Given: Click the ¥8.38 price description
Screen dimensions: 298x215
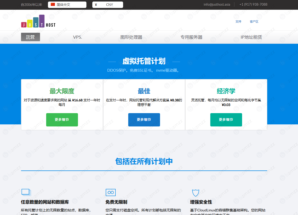Looking at the screenshot, I should coord(144,102).
